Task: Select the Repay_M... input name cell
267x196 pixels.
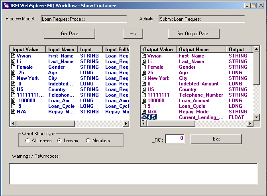Action: (61, 112)
